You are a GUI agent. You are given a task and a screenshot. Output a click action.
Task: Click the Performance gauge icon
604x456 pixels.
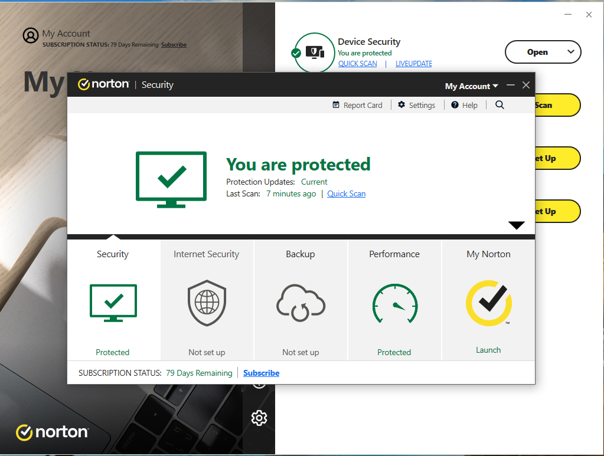tap(395, 303)
